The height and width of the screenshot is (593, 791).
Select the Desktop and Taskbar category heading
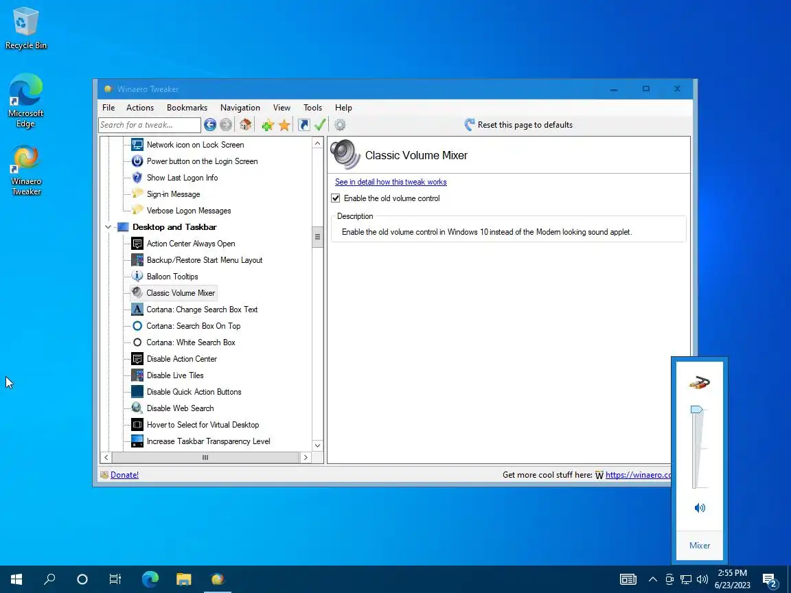174,227
